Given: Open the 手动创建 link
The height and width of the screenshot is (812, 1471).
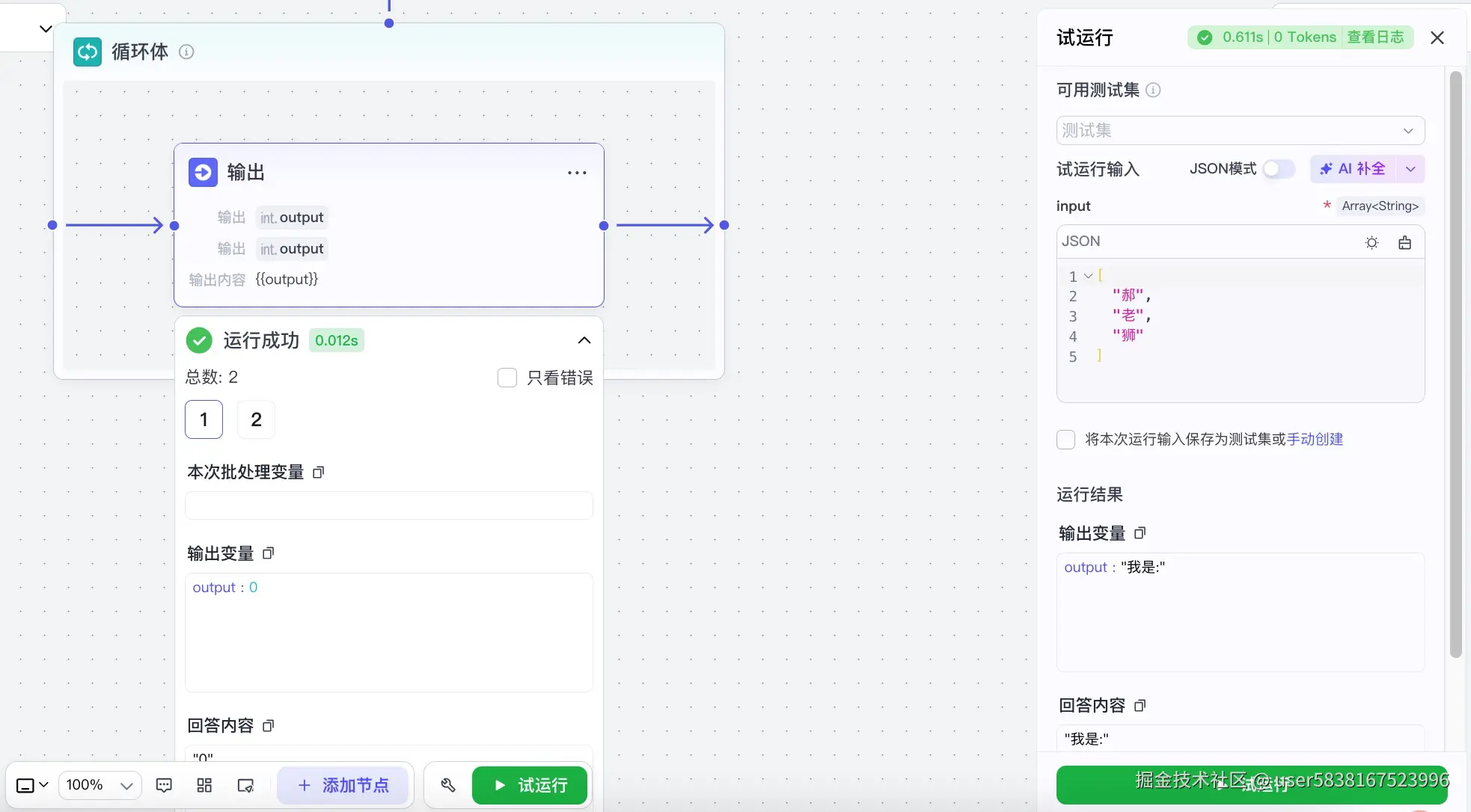Looking at the screenshot, I should 1315,439.
